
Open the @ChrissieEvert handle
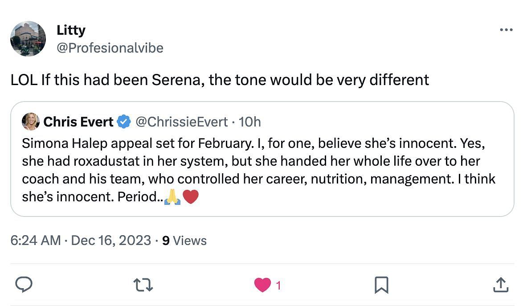[x=181, y=122]
